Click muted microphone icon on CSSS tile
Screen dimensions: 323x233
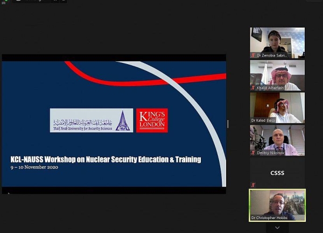(x=253, y=185)
